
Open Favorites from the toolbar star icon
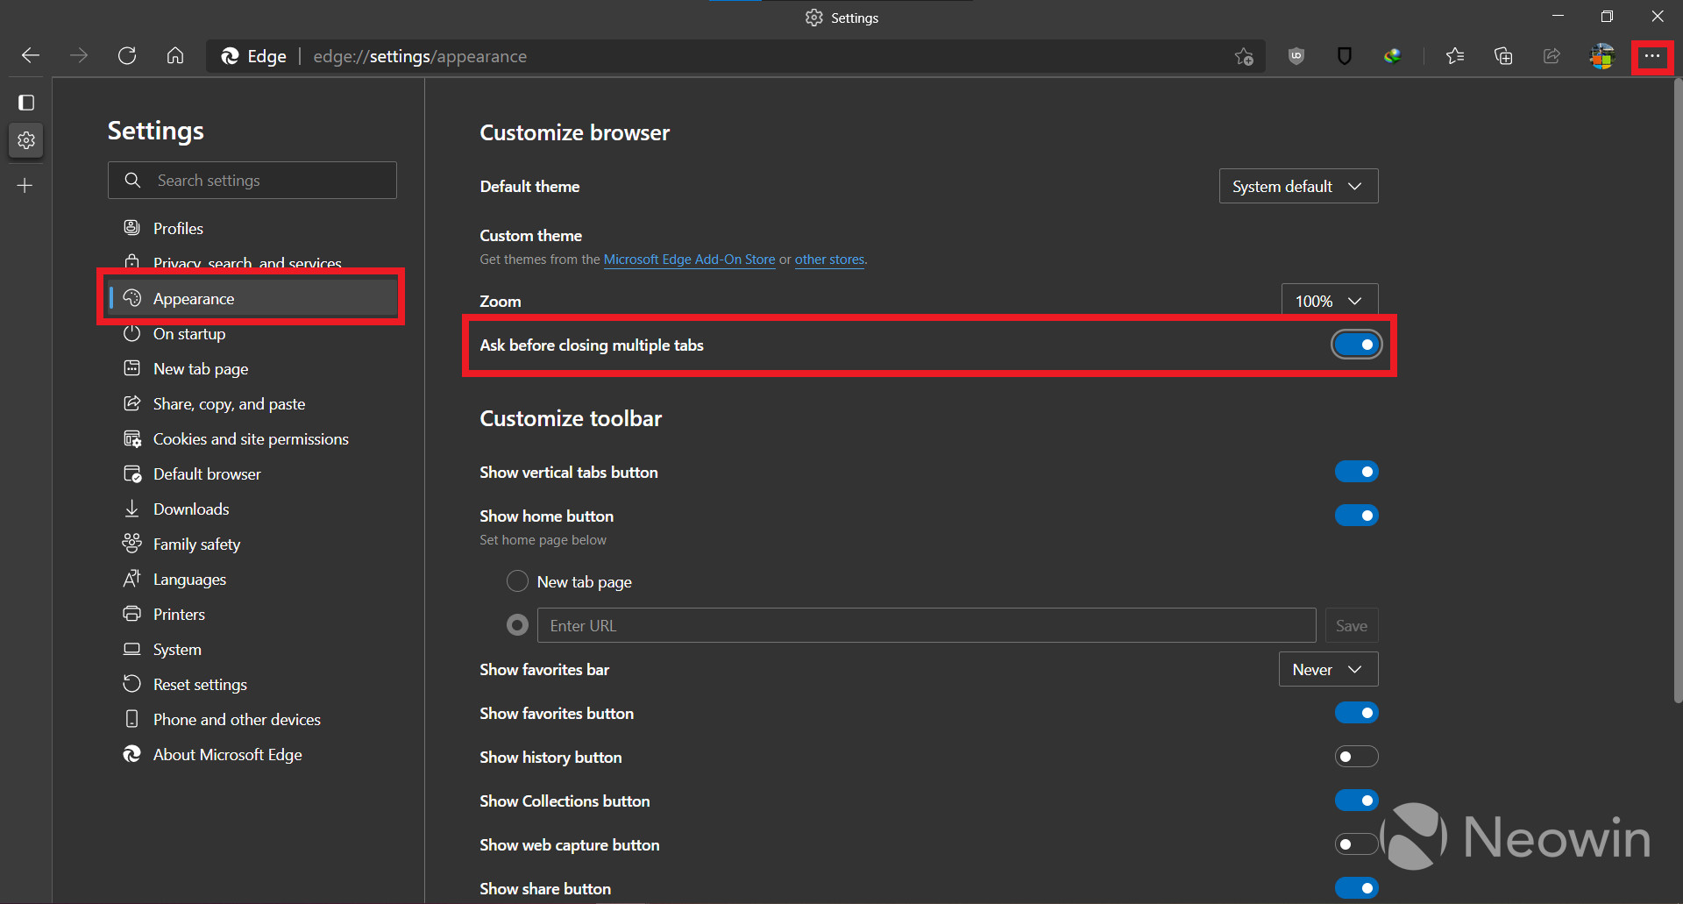pyautogui.click(x=1455, y=55)
